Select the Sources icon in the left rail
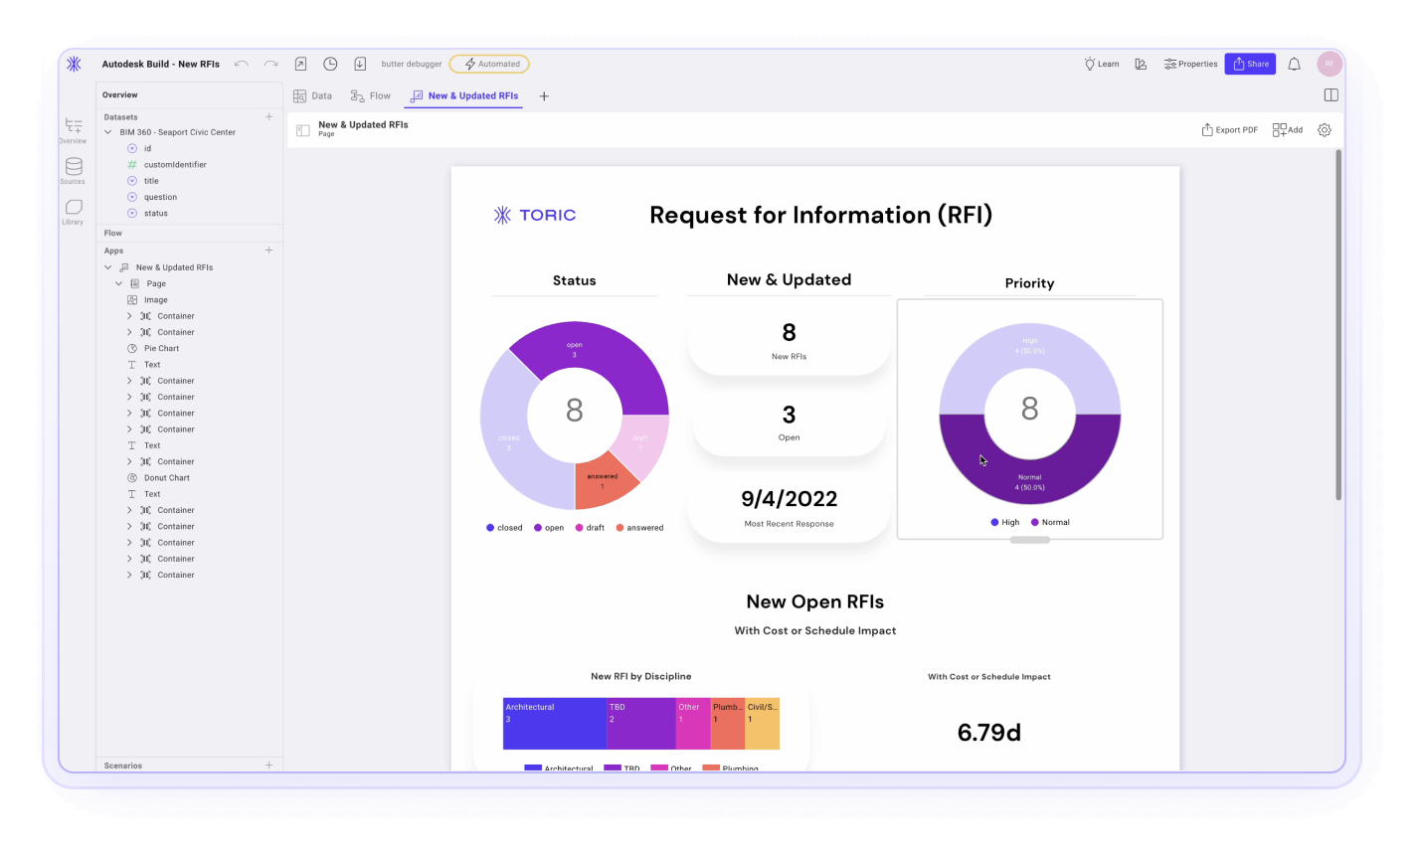 click(x=72, y=169)
